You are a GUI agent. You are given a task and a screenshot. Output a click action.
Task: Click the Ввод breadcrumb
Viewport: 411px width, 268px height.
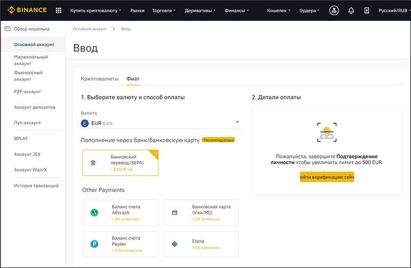(x=125, y=29)
